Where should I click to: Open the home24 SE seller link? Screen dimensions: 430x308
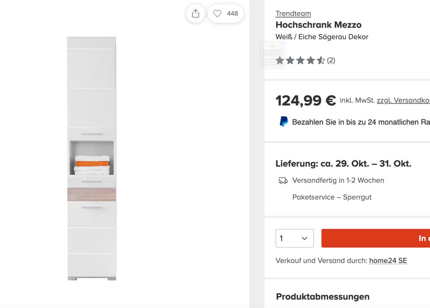click(x=388, y=261)
